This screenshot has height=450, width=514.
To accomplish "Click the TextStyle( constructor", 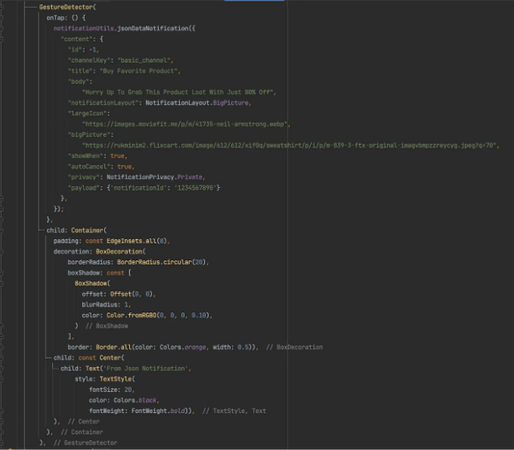I will click(117, 379).
